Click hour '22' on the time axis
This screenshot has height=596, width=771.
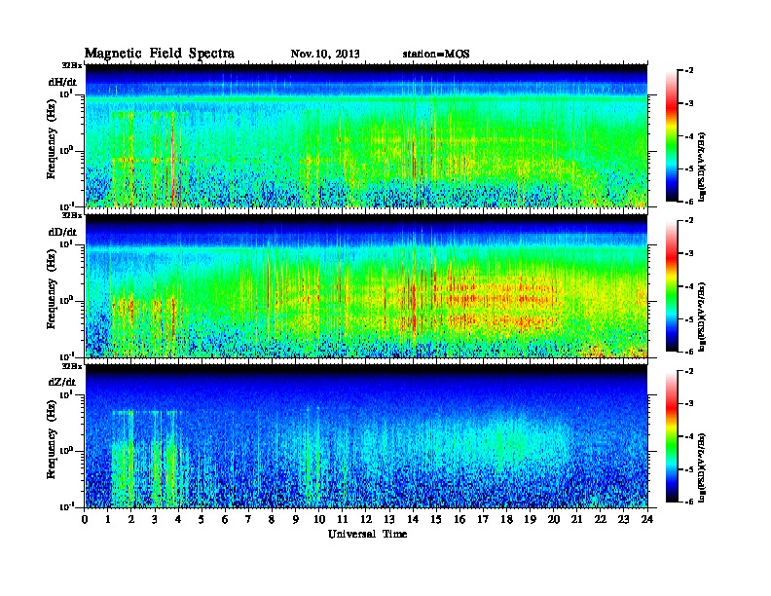(x=601, y=519)
